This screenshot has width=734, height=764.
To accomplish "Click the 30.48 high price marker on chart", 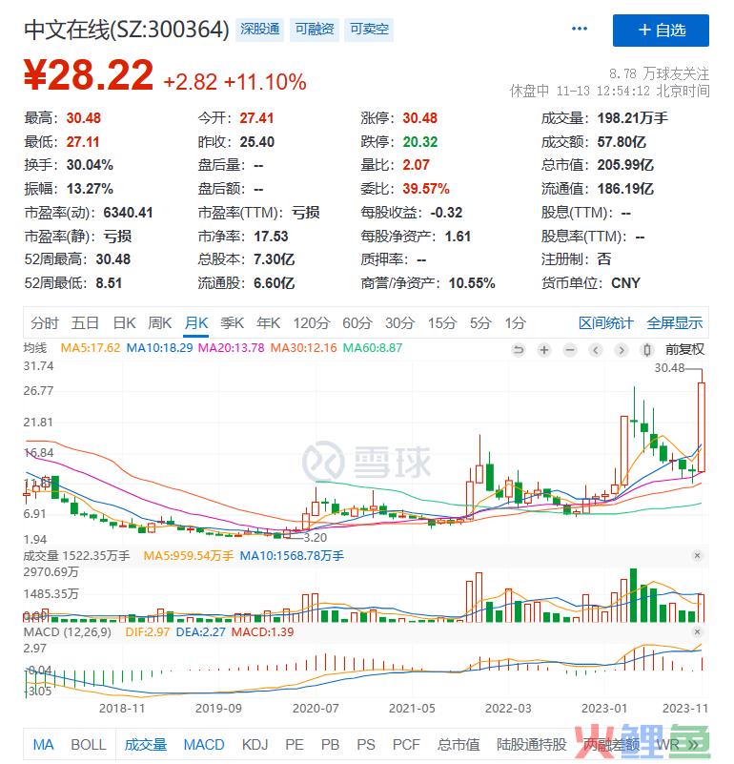I will (x=669, y=368).
